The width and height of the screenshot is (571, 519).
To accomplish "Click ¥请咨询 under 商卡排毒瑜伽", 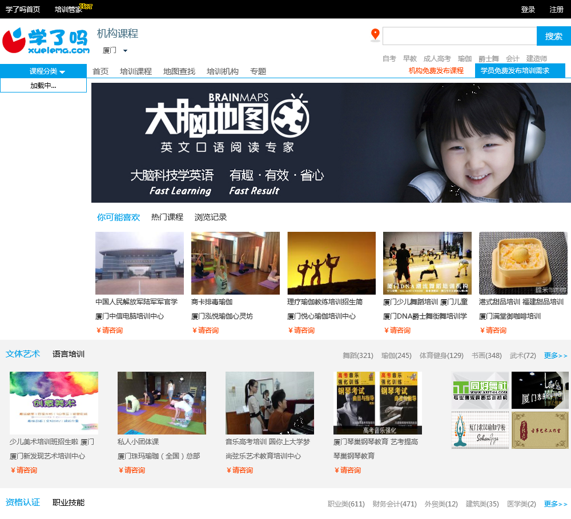I will click(x=206, y=331).
